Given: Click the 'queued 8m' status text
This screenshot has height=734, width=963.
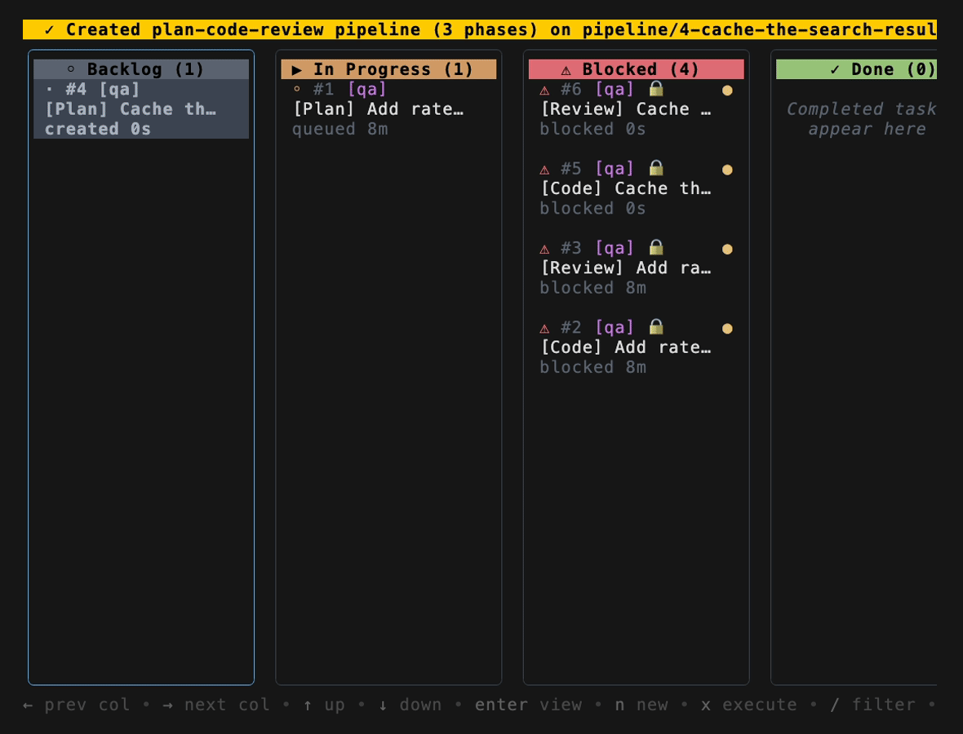Looking at the screenshot, I should 339,129.
